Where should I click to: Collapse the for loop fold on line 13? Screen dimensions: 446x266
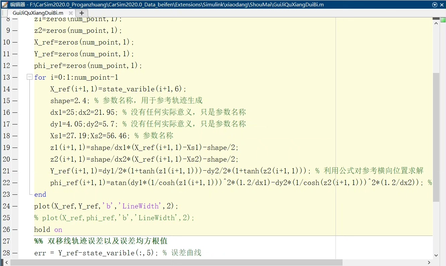[29, 77]
